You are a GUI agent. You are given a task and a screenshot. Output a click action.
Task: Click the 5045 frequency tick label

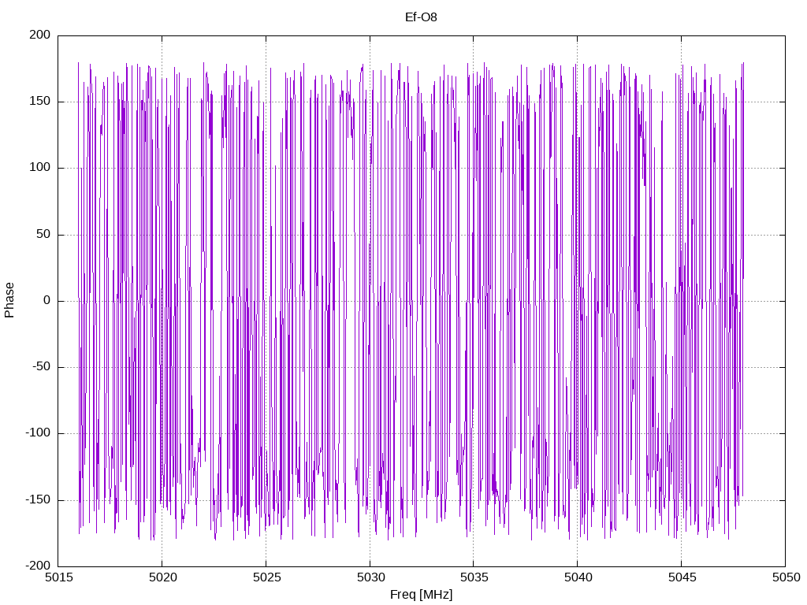coord(682,577)
